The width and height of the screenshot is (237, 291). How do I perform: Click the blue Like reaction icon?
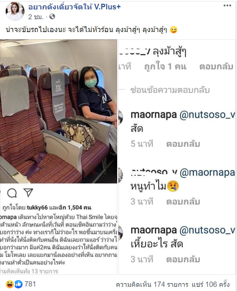click(x=18, y=284)
